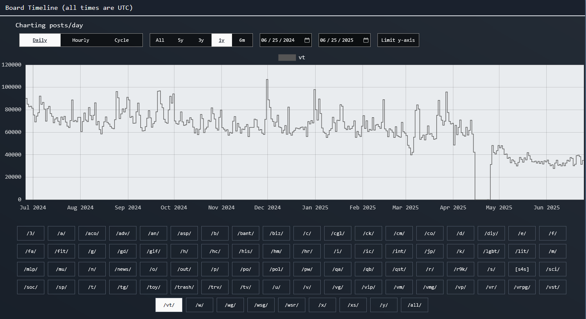Select the 3y time range
Screen dimensions: 586x319
[x=201, y=40]
